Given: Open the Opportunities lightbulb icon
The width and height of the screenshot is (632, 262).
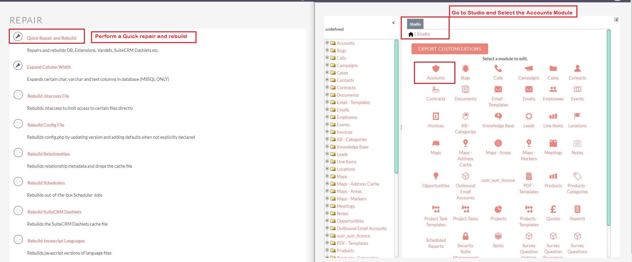Looking at the screenshot, I should pyautogui.click(x=436, y=176).
